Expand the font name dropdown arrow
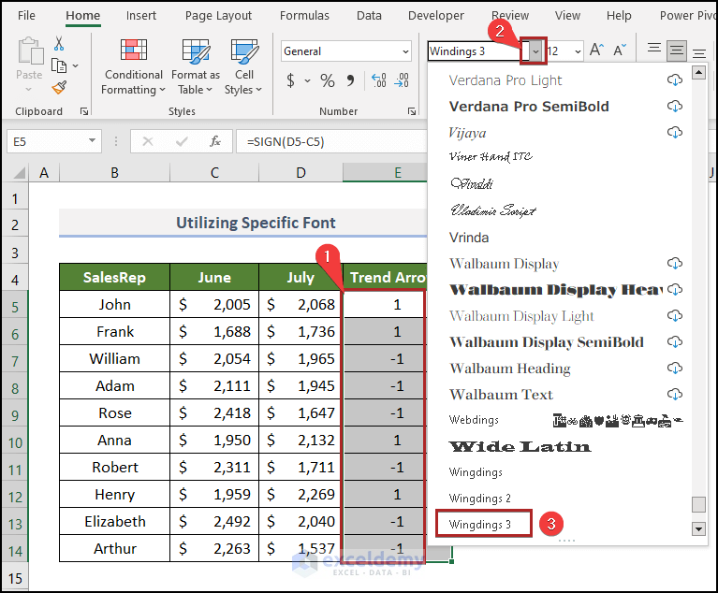This screenshot has width=718, height=593. (535, 51)
